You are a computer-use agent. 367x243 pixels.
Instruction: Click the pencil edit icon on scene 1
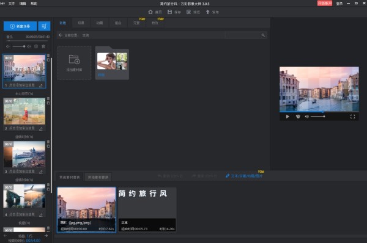[x=41, y=85]
